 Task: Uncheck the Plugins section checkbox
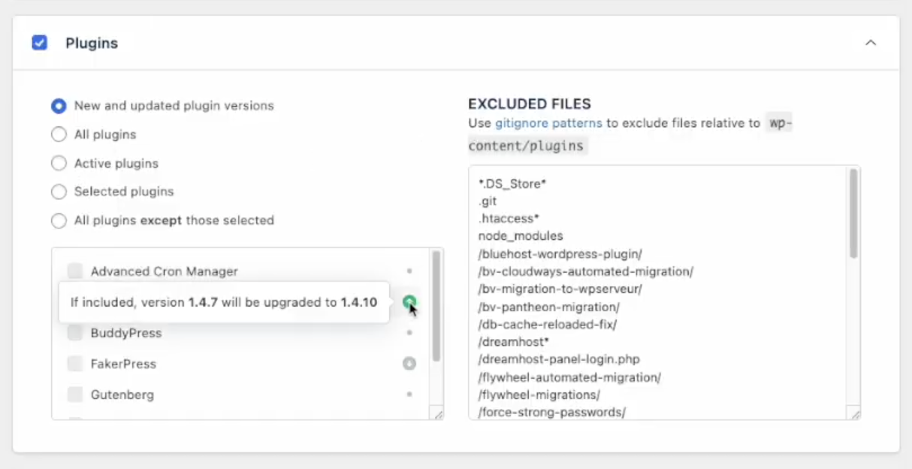tap(40, 43)
